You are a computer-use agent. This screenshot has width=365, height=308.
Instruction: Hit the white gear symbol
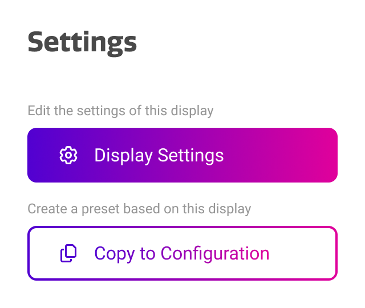tap(68, 155)
